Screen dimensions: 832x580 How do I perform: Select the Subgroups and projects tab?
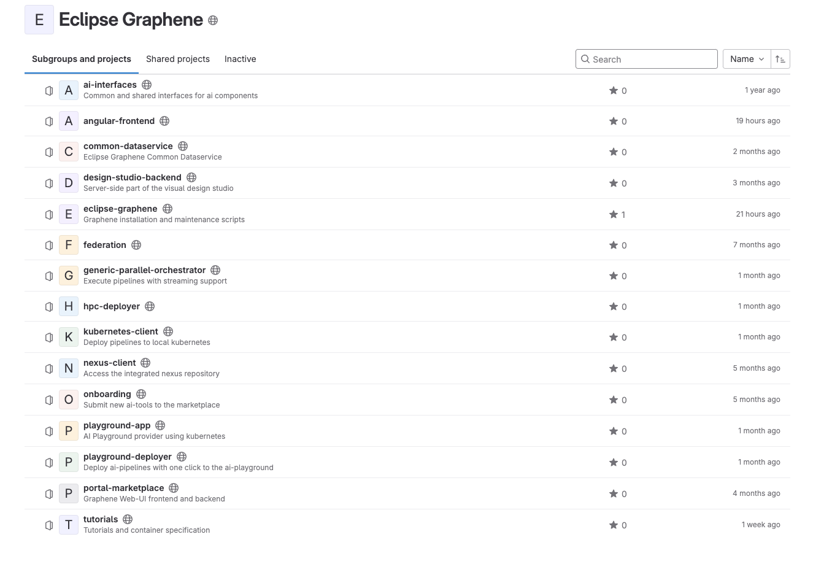82,59
